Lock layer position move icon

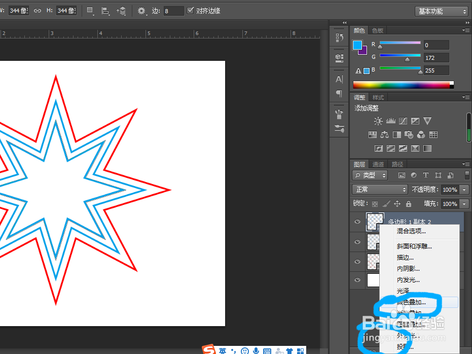click(x=397, y=204)
